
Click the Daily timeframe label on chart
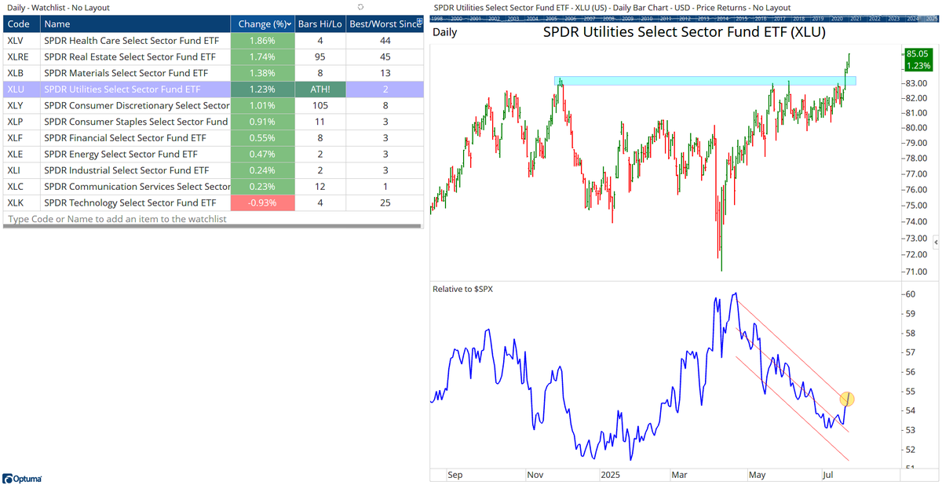pyautogui.click(x=446, y=33)
